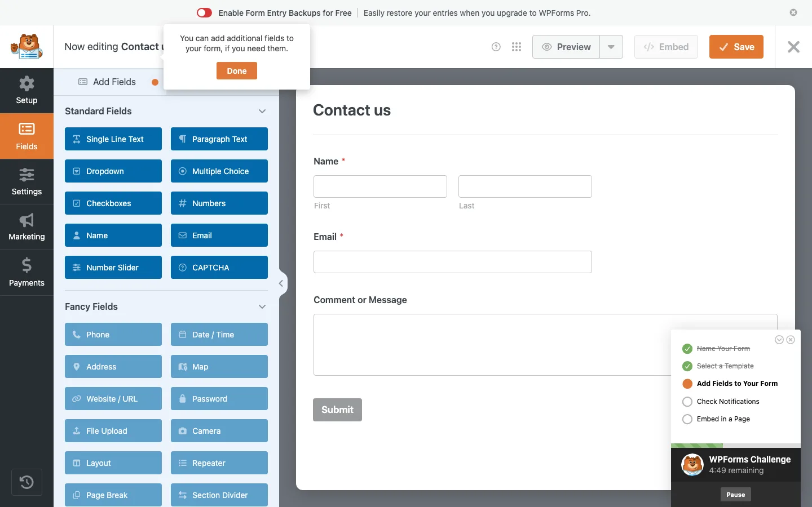Viewport: 812px width, 507px height.
Task: Add a Numbers field
Action: click(x=219, y=203)
